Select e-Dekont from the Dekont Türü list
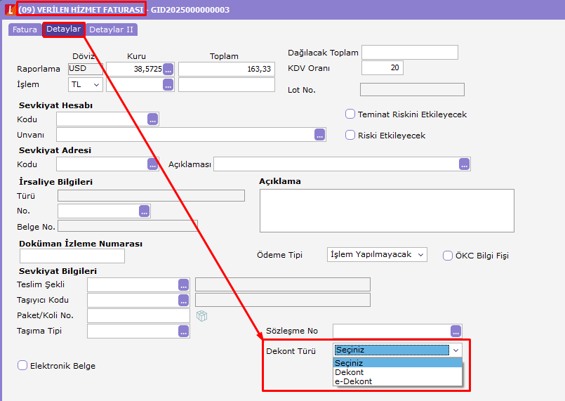Image resolution: width=565 pixels, height=401 pixels. 354,381
